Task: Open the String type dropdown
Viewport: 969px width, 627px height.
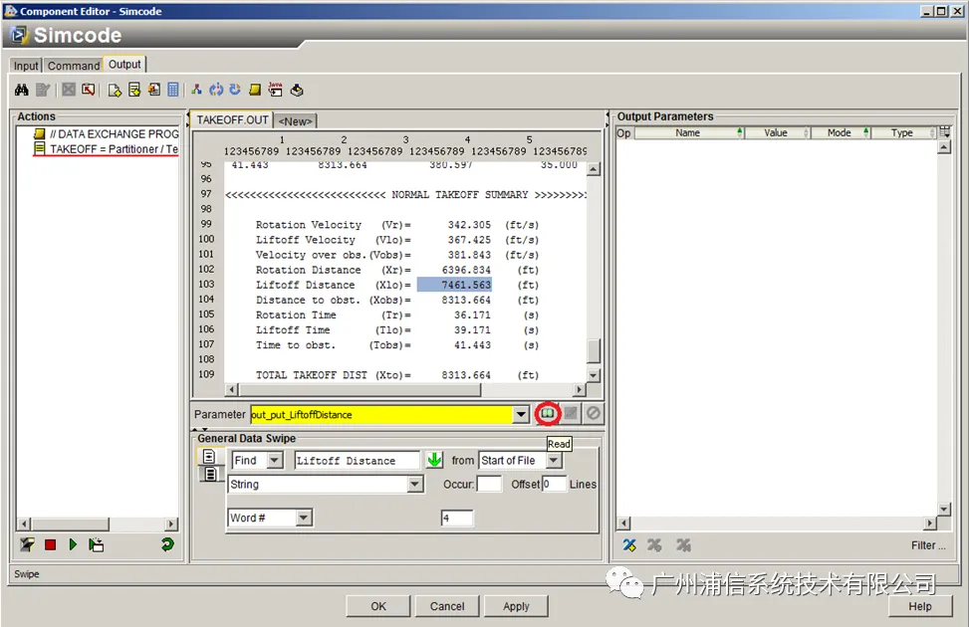Action: tap(415, 485)
